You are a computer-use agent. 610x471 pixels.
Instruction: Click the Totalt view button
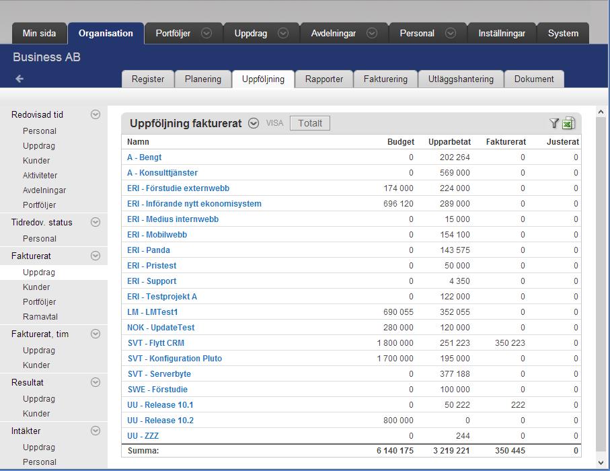click(310, 123)
